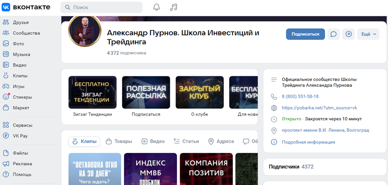The width and height of the screenshot is (388, 185).
Task: Click Официальное сообщество description text
Action: pos(319,83)
